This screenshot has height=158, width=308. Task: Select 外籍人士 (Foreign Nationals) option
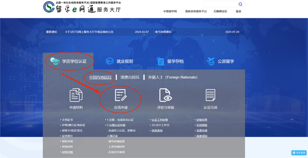point(173,77)
